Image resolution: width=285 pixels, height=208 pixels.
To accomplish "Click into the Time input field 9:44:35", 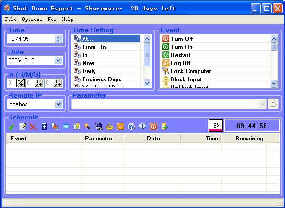I will tap(31, 39).
